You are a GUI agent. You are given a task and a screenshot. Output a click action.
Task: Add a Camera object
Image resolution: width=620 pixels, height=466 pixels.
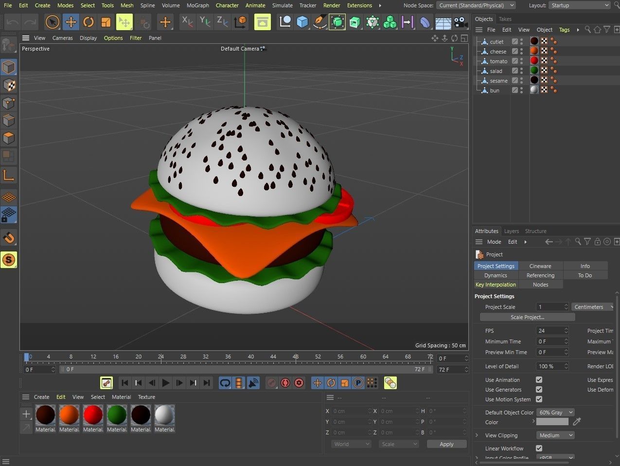point(460,22)
